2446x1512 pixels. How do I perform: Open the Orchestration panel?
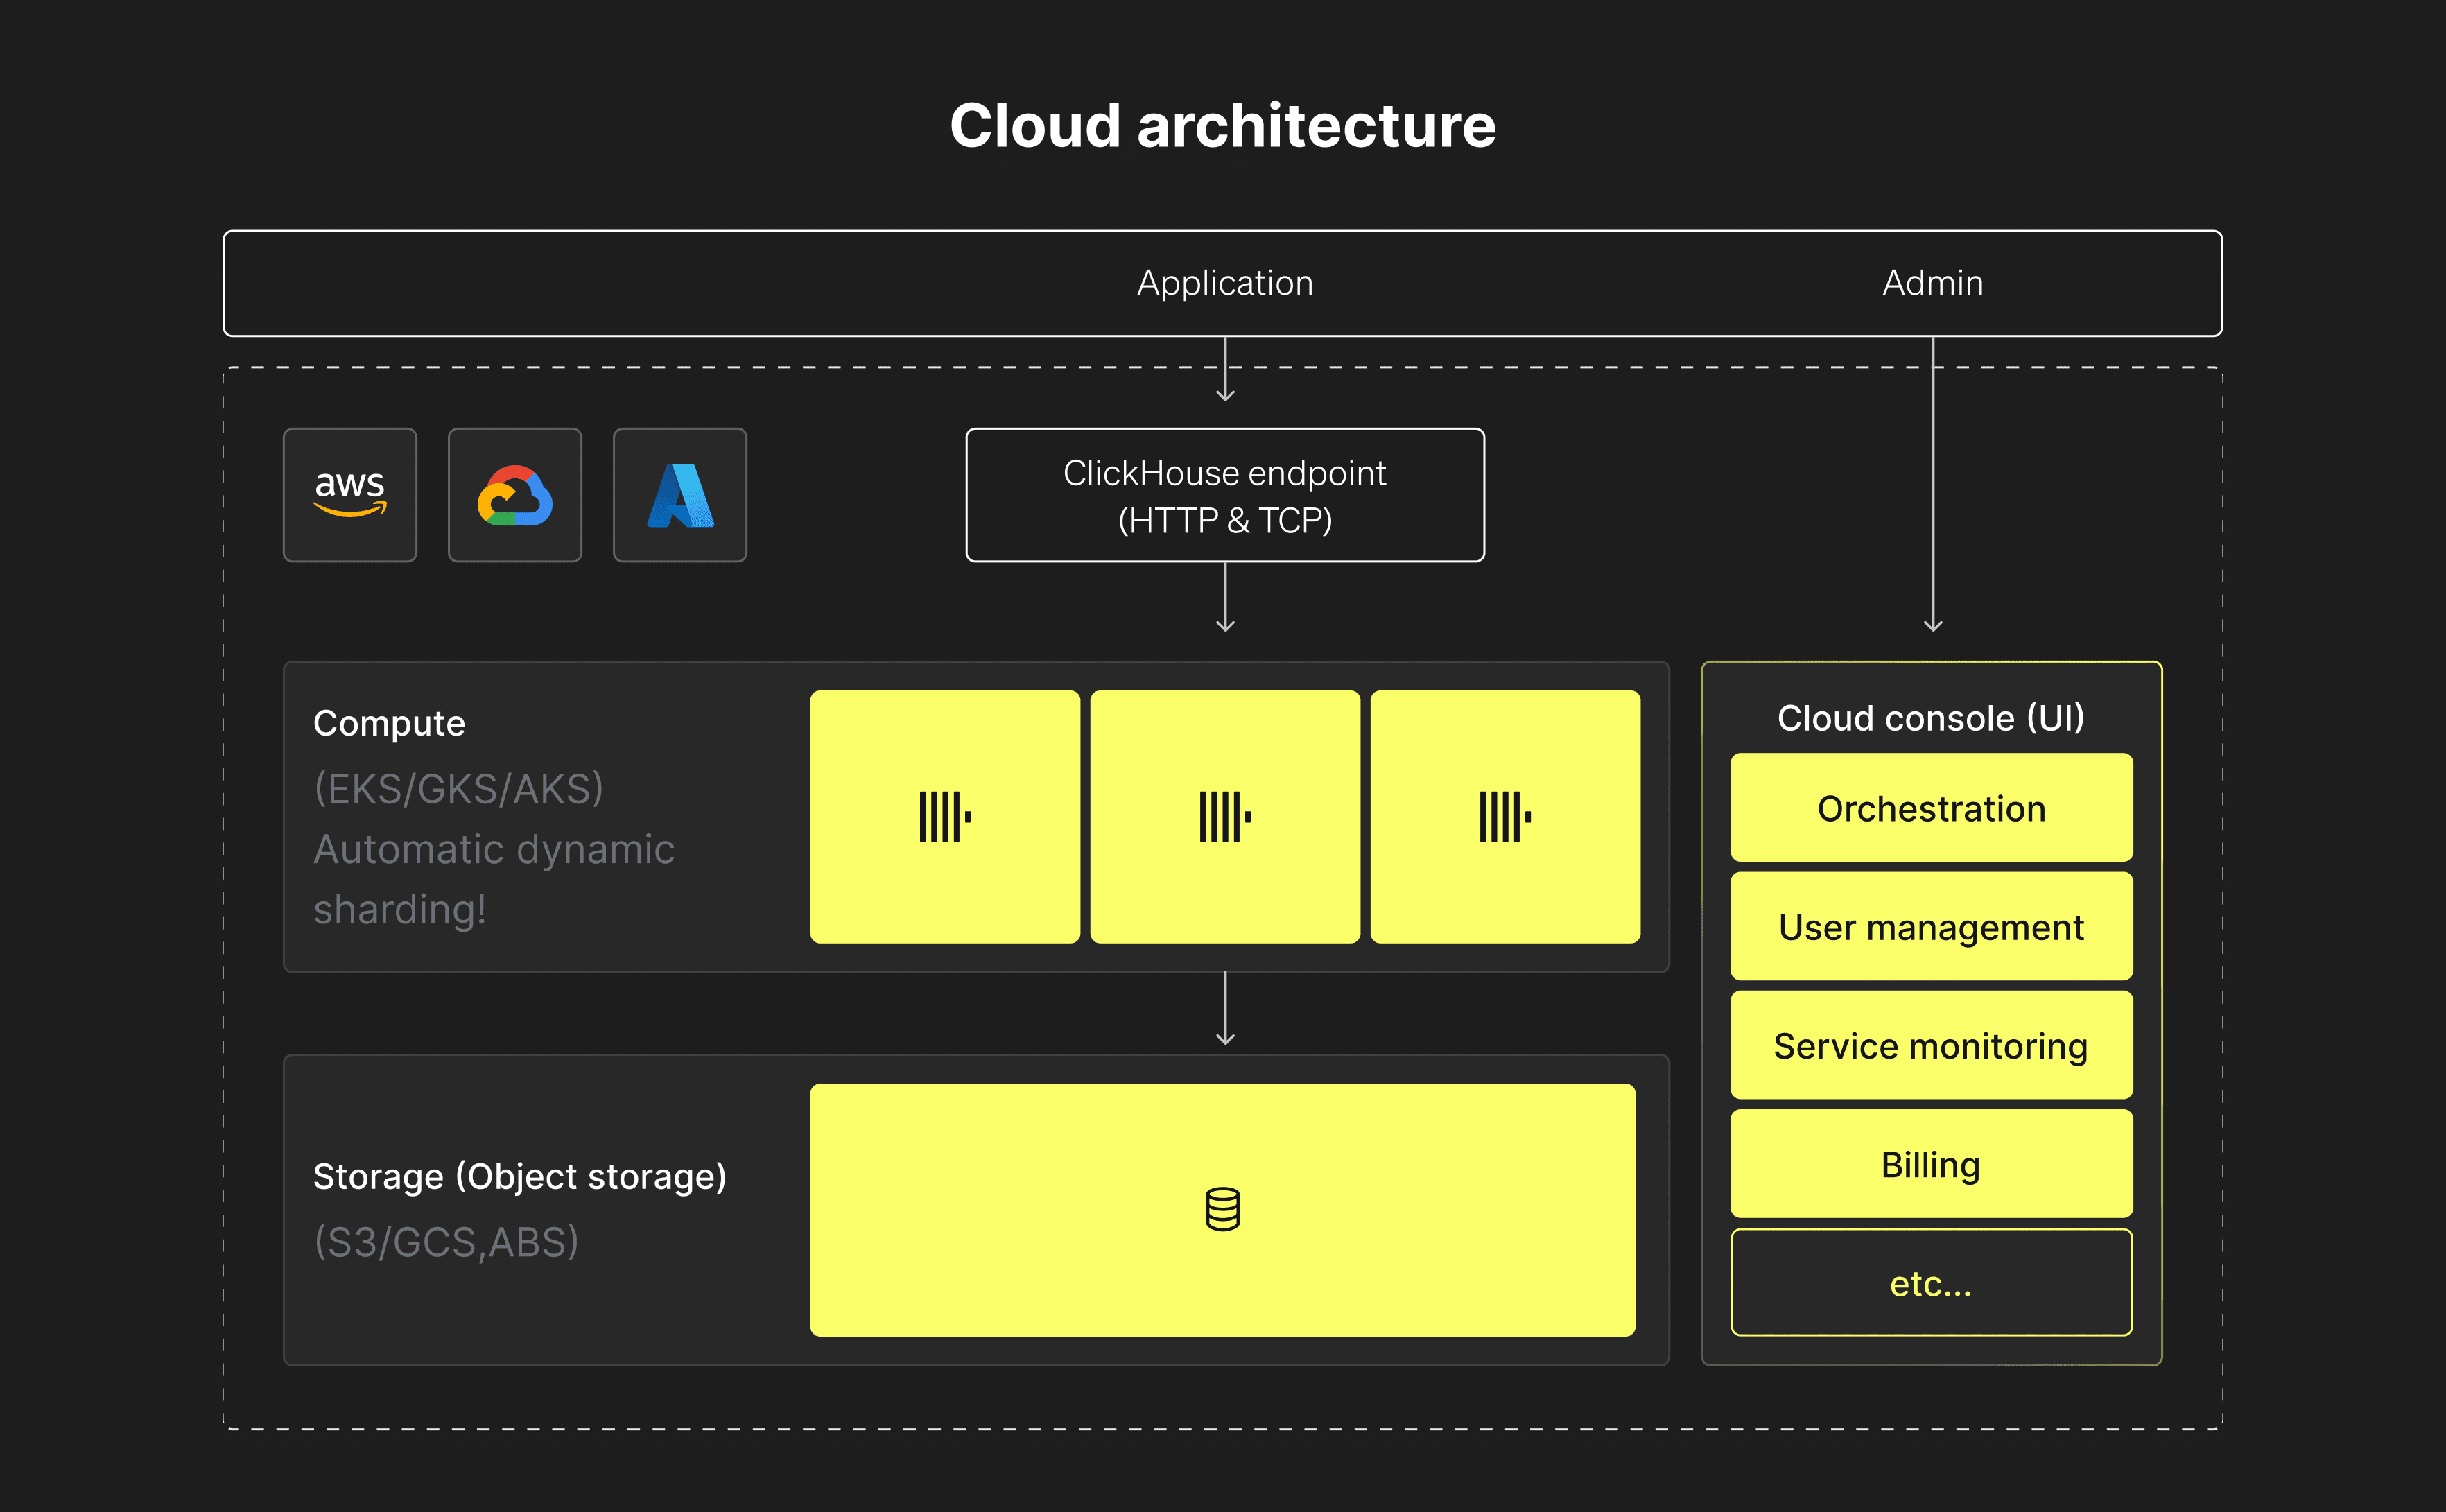click(x=1930, y=807)
